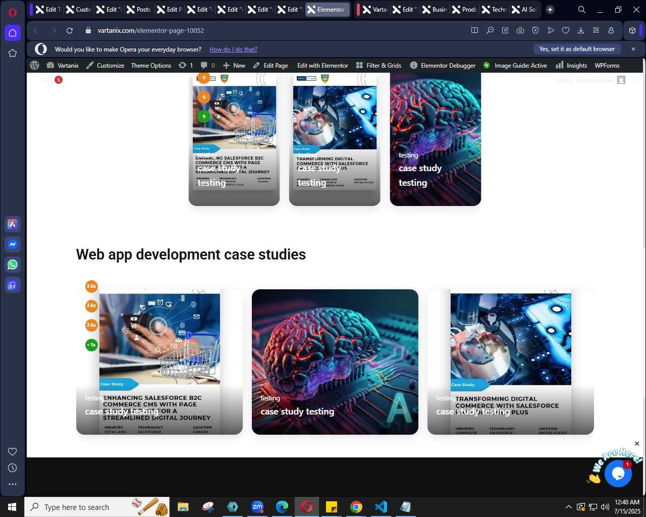Click 'Yes, set it as default browser'
Screen dimensions: 646x517
(577, 49)
